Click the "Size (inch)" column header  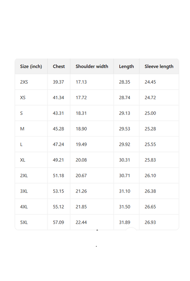[x=31, y=67]
